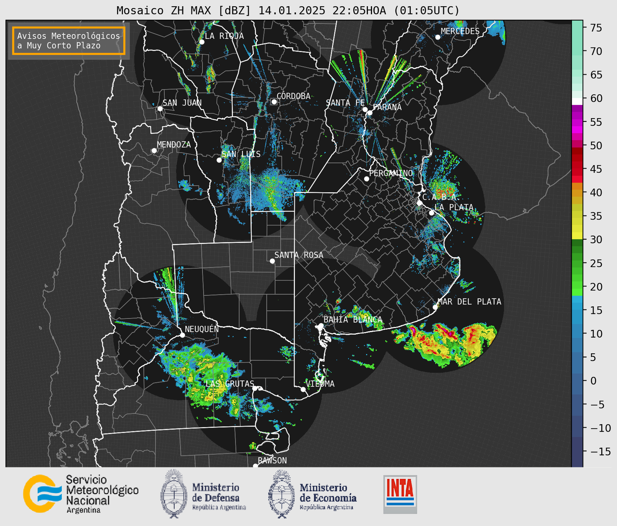Click the MENDOZA city marker dot
The image size is (617, 526).
coord(154,151)
